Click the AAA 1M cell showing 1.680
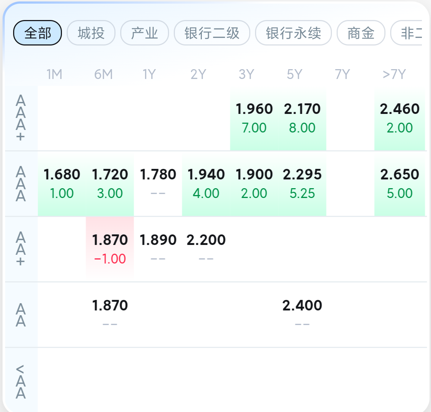 (62, 183)
